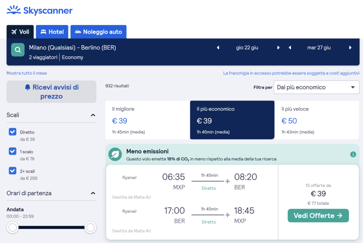The image size is (363, 243).
Task: Go to next day after gio 22 giu
Action: coord(279,48)
